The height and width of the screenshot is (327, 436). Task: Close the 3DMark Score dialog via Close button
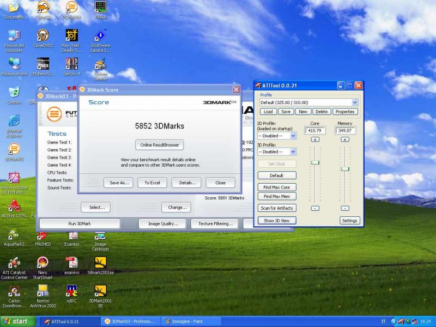221,183
